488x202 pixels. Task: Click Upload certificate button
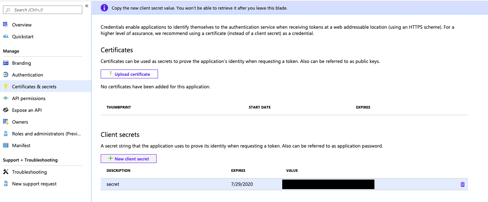(x=129, y=74)
